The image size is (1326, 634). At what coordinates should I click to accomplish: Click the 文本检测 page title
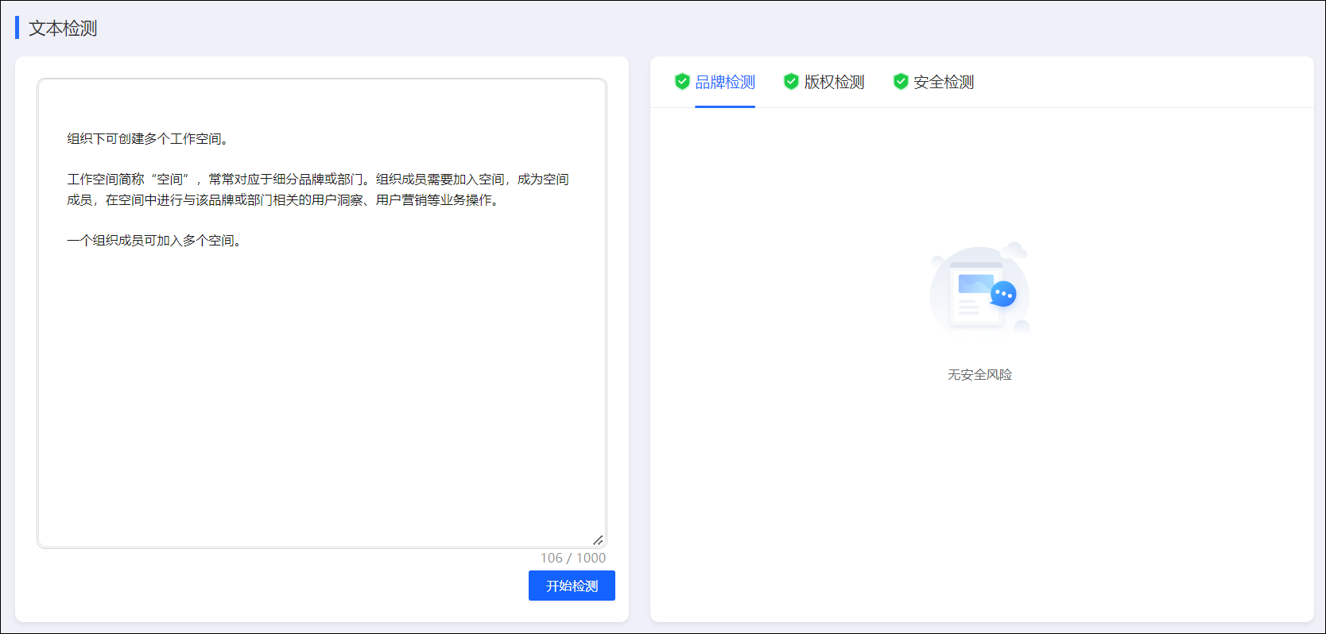click(x=63, y=28)
